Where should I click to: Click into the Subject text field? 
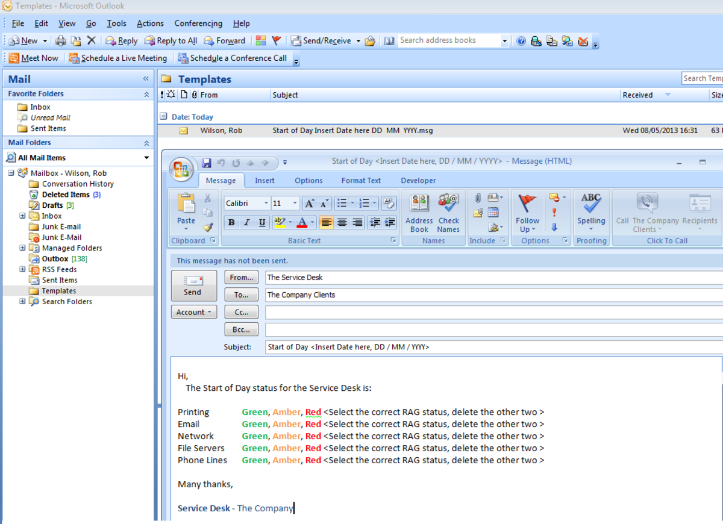[x=482, y=347]
